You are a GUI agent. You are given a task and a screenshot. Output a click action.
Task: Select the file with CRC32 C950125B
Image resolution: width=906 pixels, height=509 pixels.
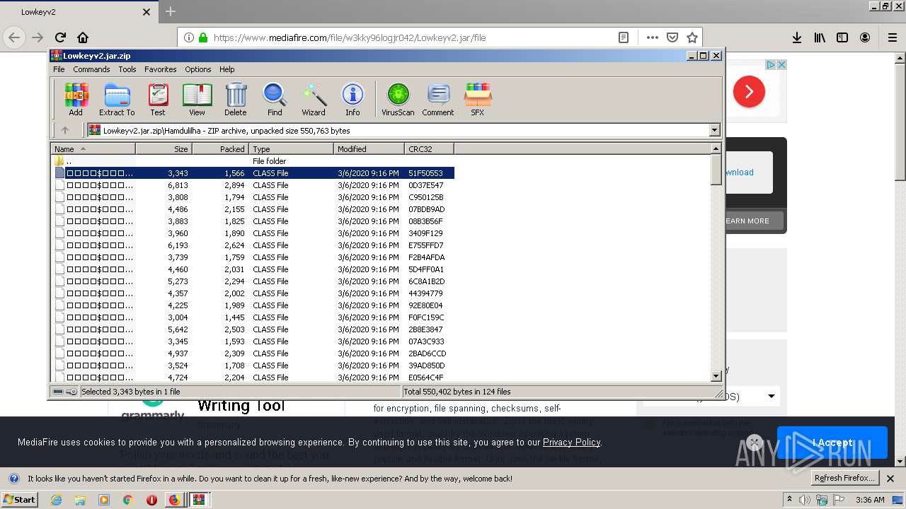(x=253, y=197)
